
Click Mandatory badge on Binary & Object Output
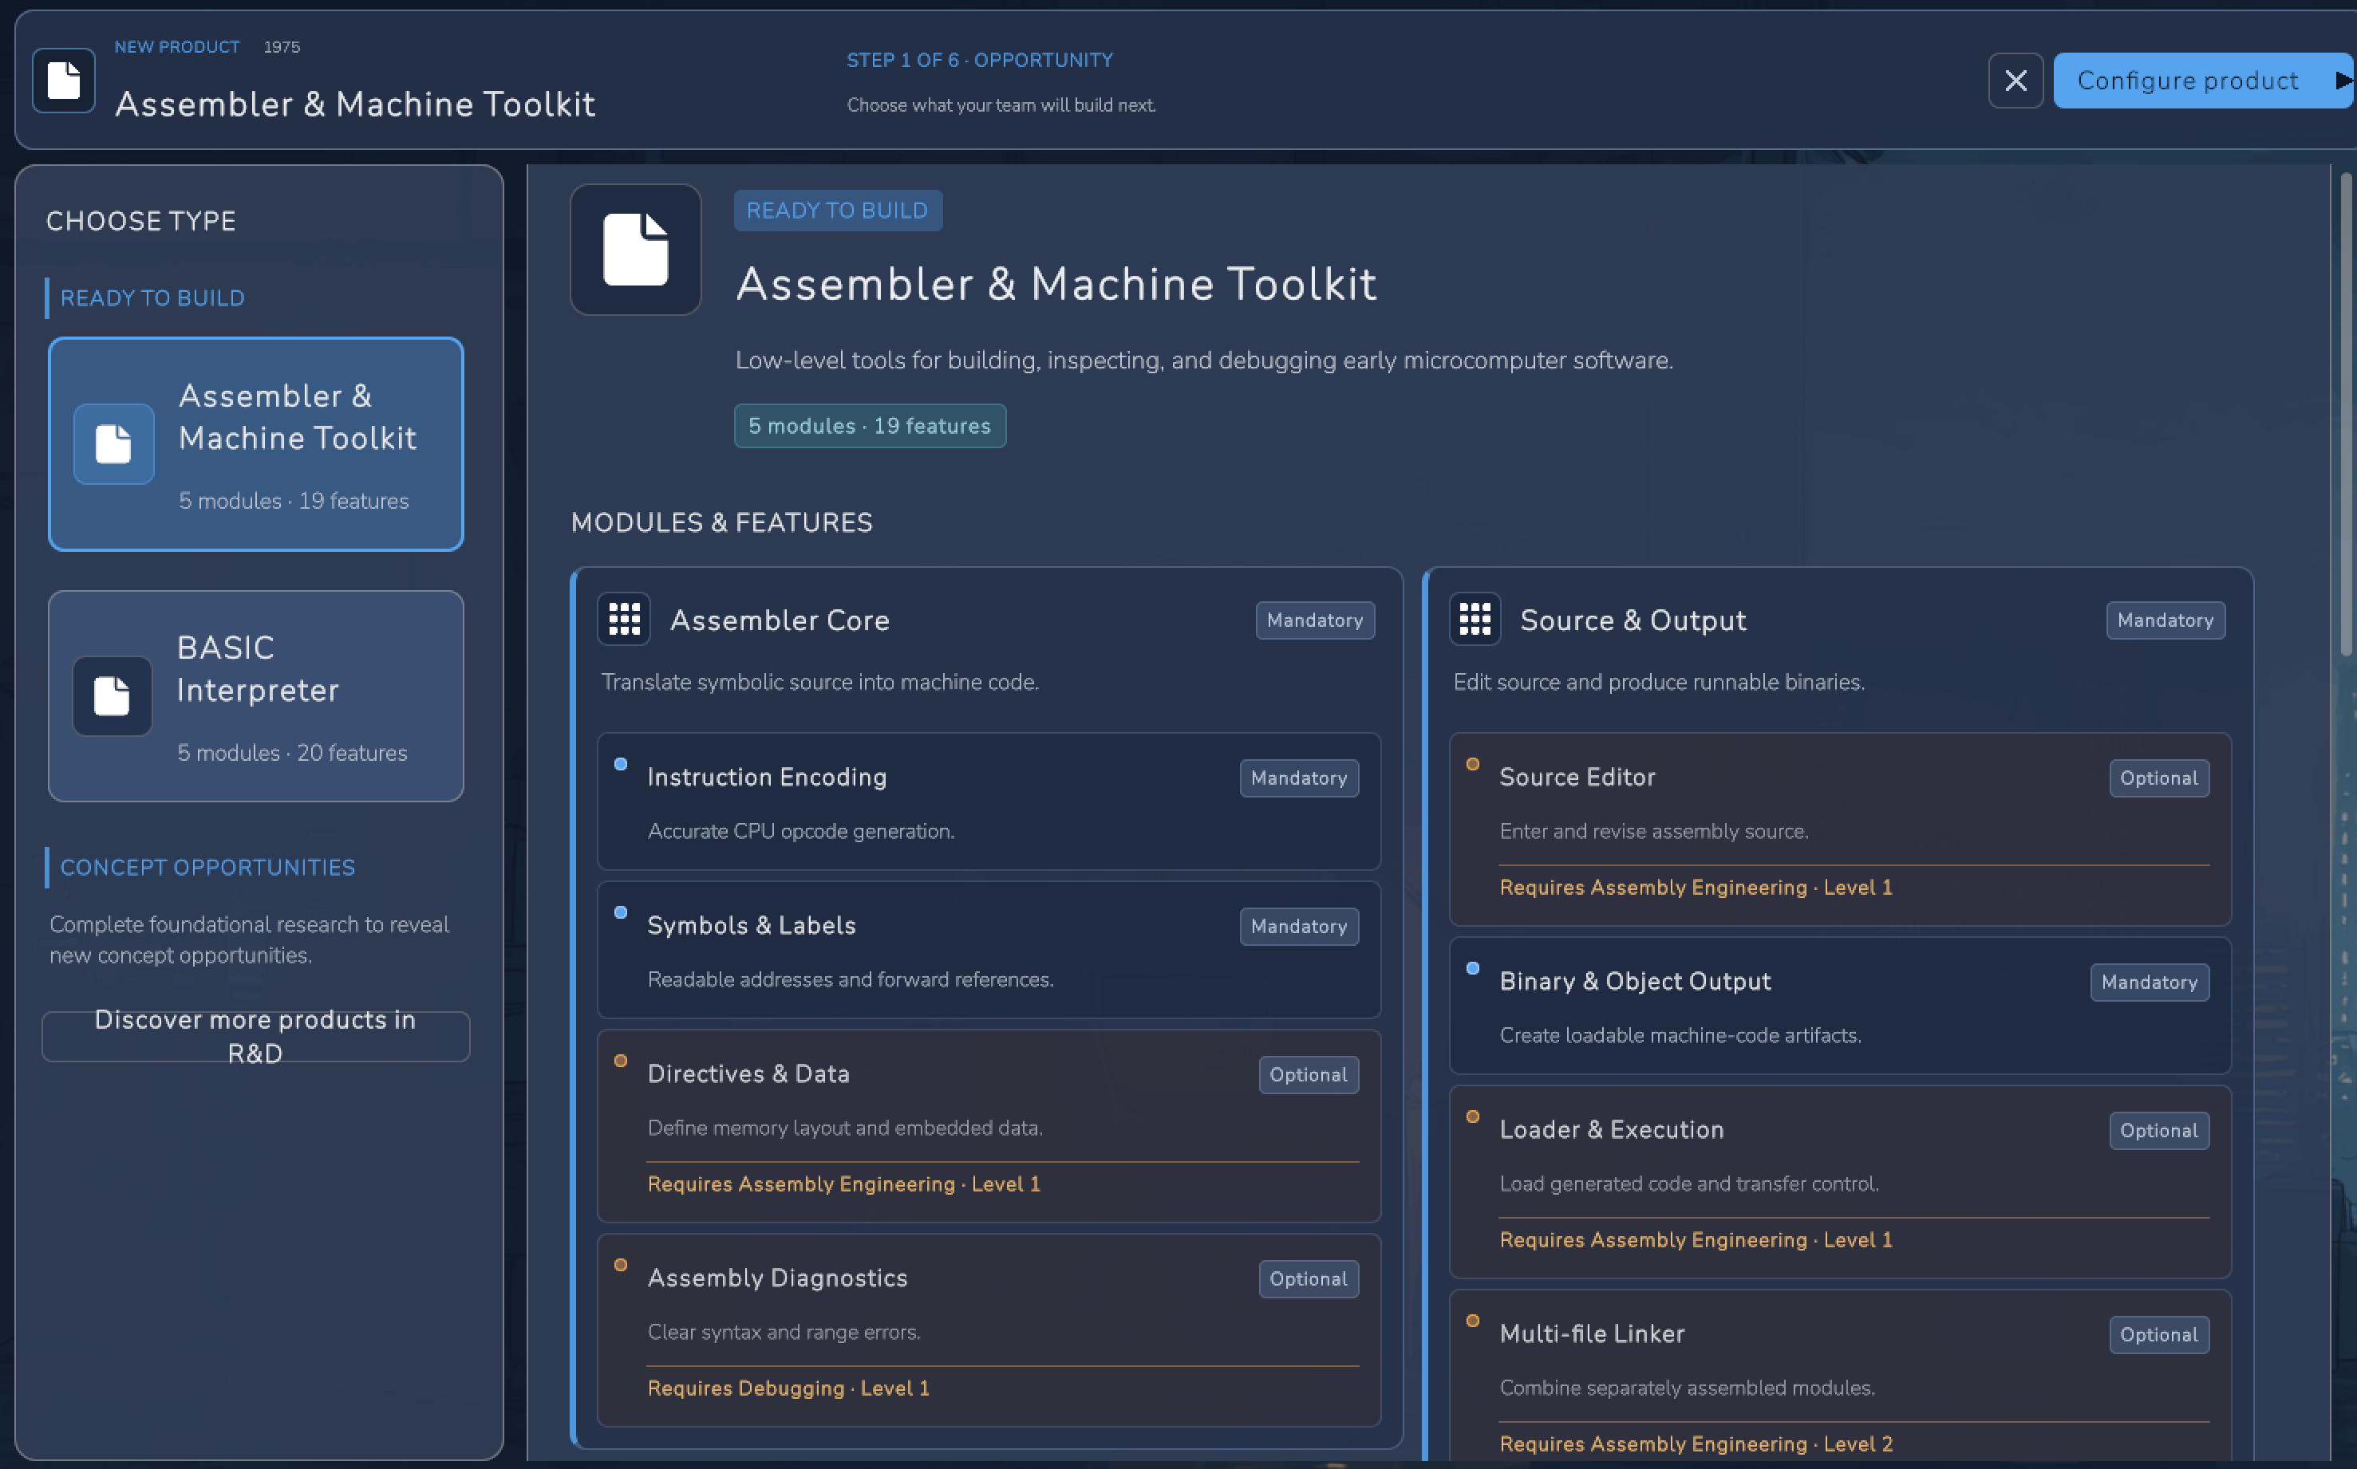click(2149, 983)
